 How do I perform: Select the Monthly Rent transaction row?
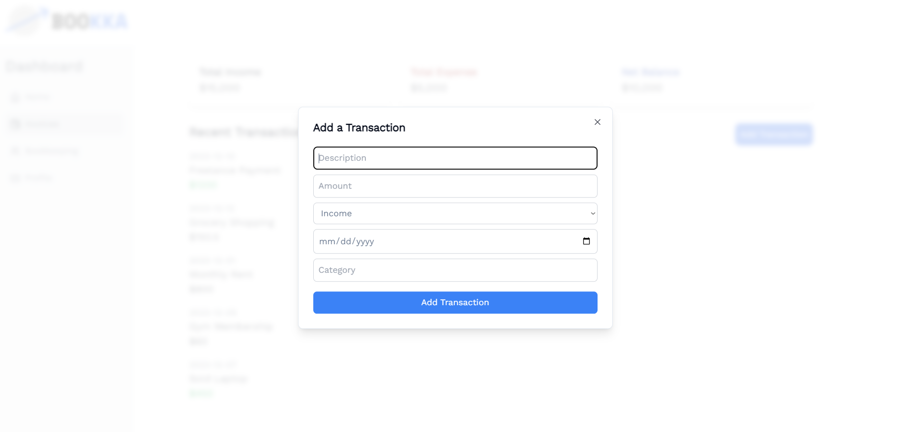click(x=221, y=274)
